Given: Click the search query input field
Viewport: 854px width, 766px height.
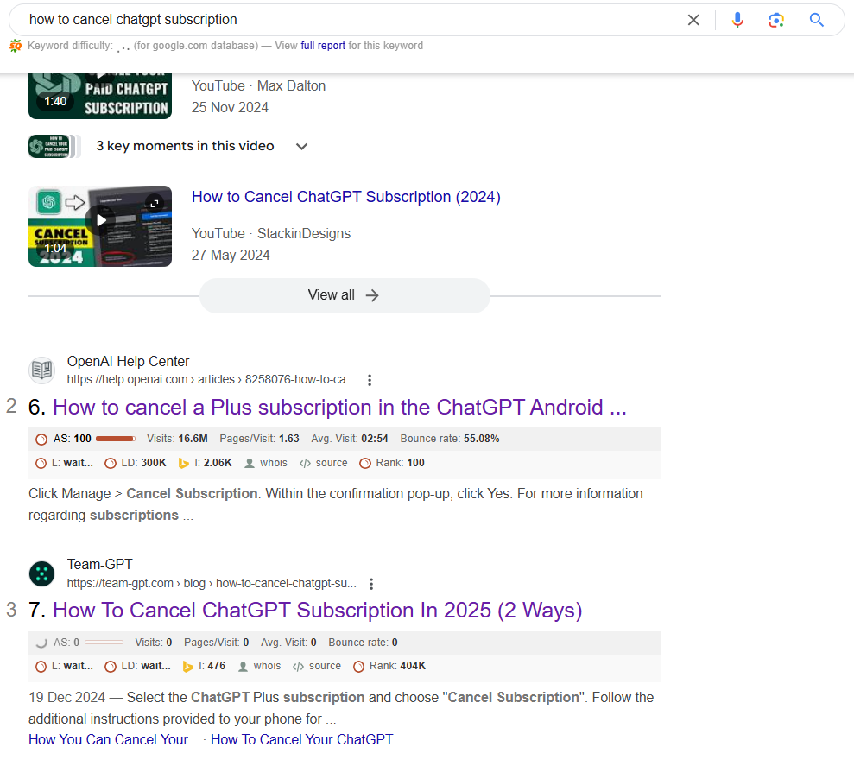Looking at the screenshot, I should pos(349,20).
